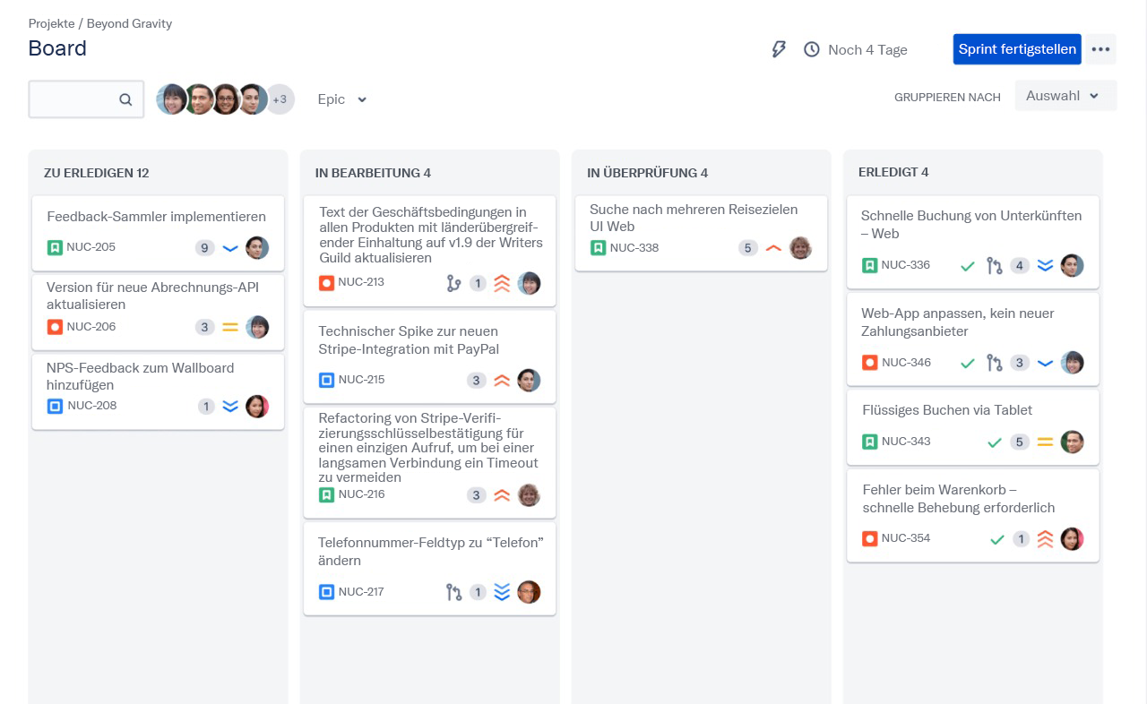Screen dimensions: 1147x704
Task: Click the Sprint fertigstellen button
Action: point(1017,49)
